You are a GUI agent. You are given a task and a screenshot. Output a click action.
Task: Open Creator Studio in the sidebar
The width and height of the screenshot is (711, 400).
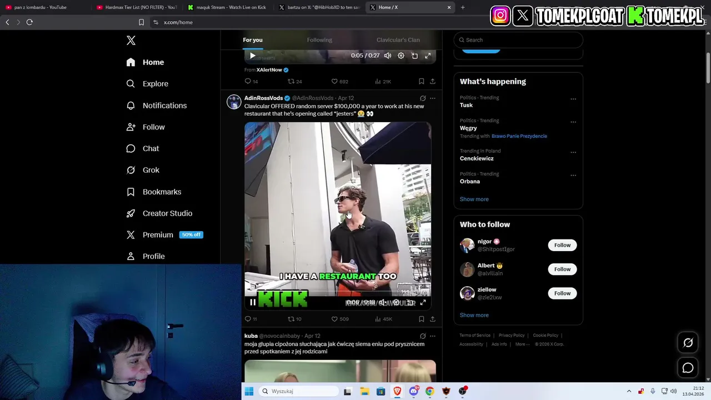tap(159, 213)
